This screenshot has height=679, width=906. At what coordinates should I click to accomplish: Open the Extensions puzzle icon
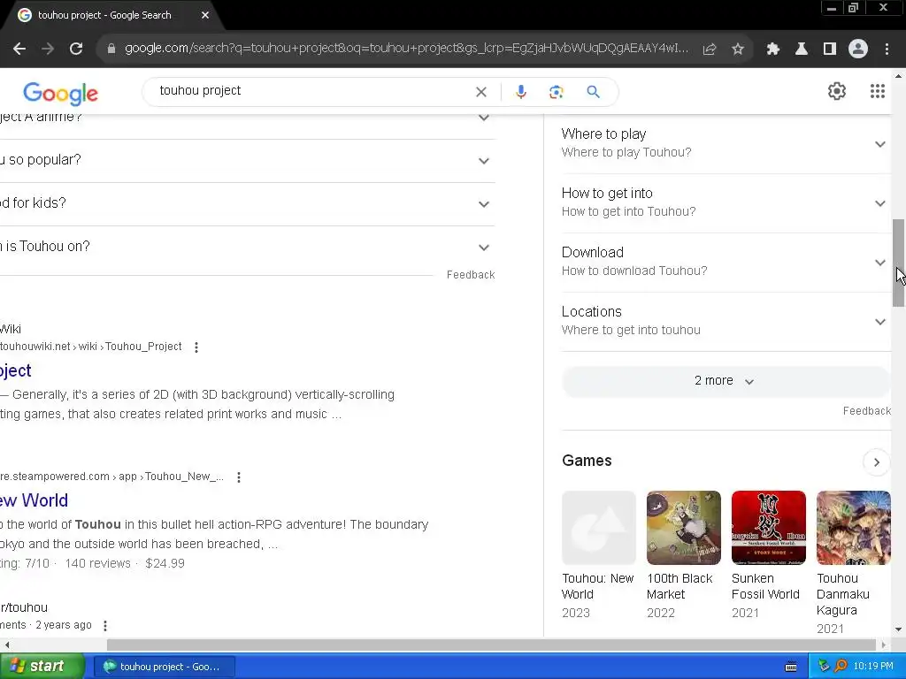coord(773,49)
